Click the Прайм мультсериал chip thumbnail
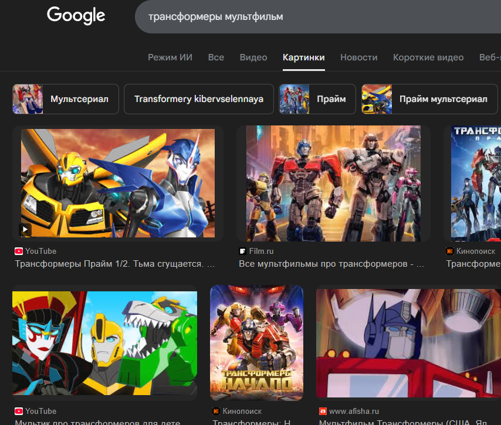This screenshot has height=425, width=501. [377, 99]
